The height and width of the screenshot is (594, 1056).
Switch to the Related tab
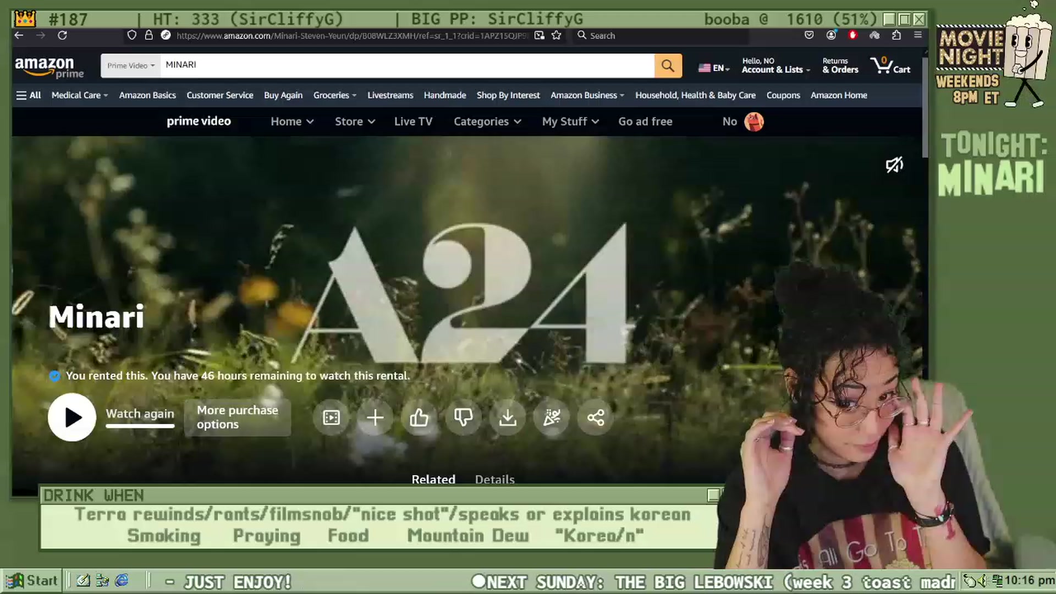433,479
